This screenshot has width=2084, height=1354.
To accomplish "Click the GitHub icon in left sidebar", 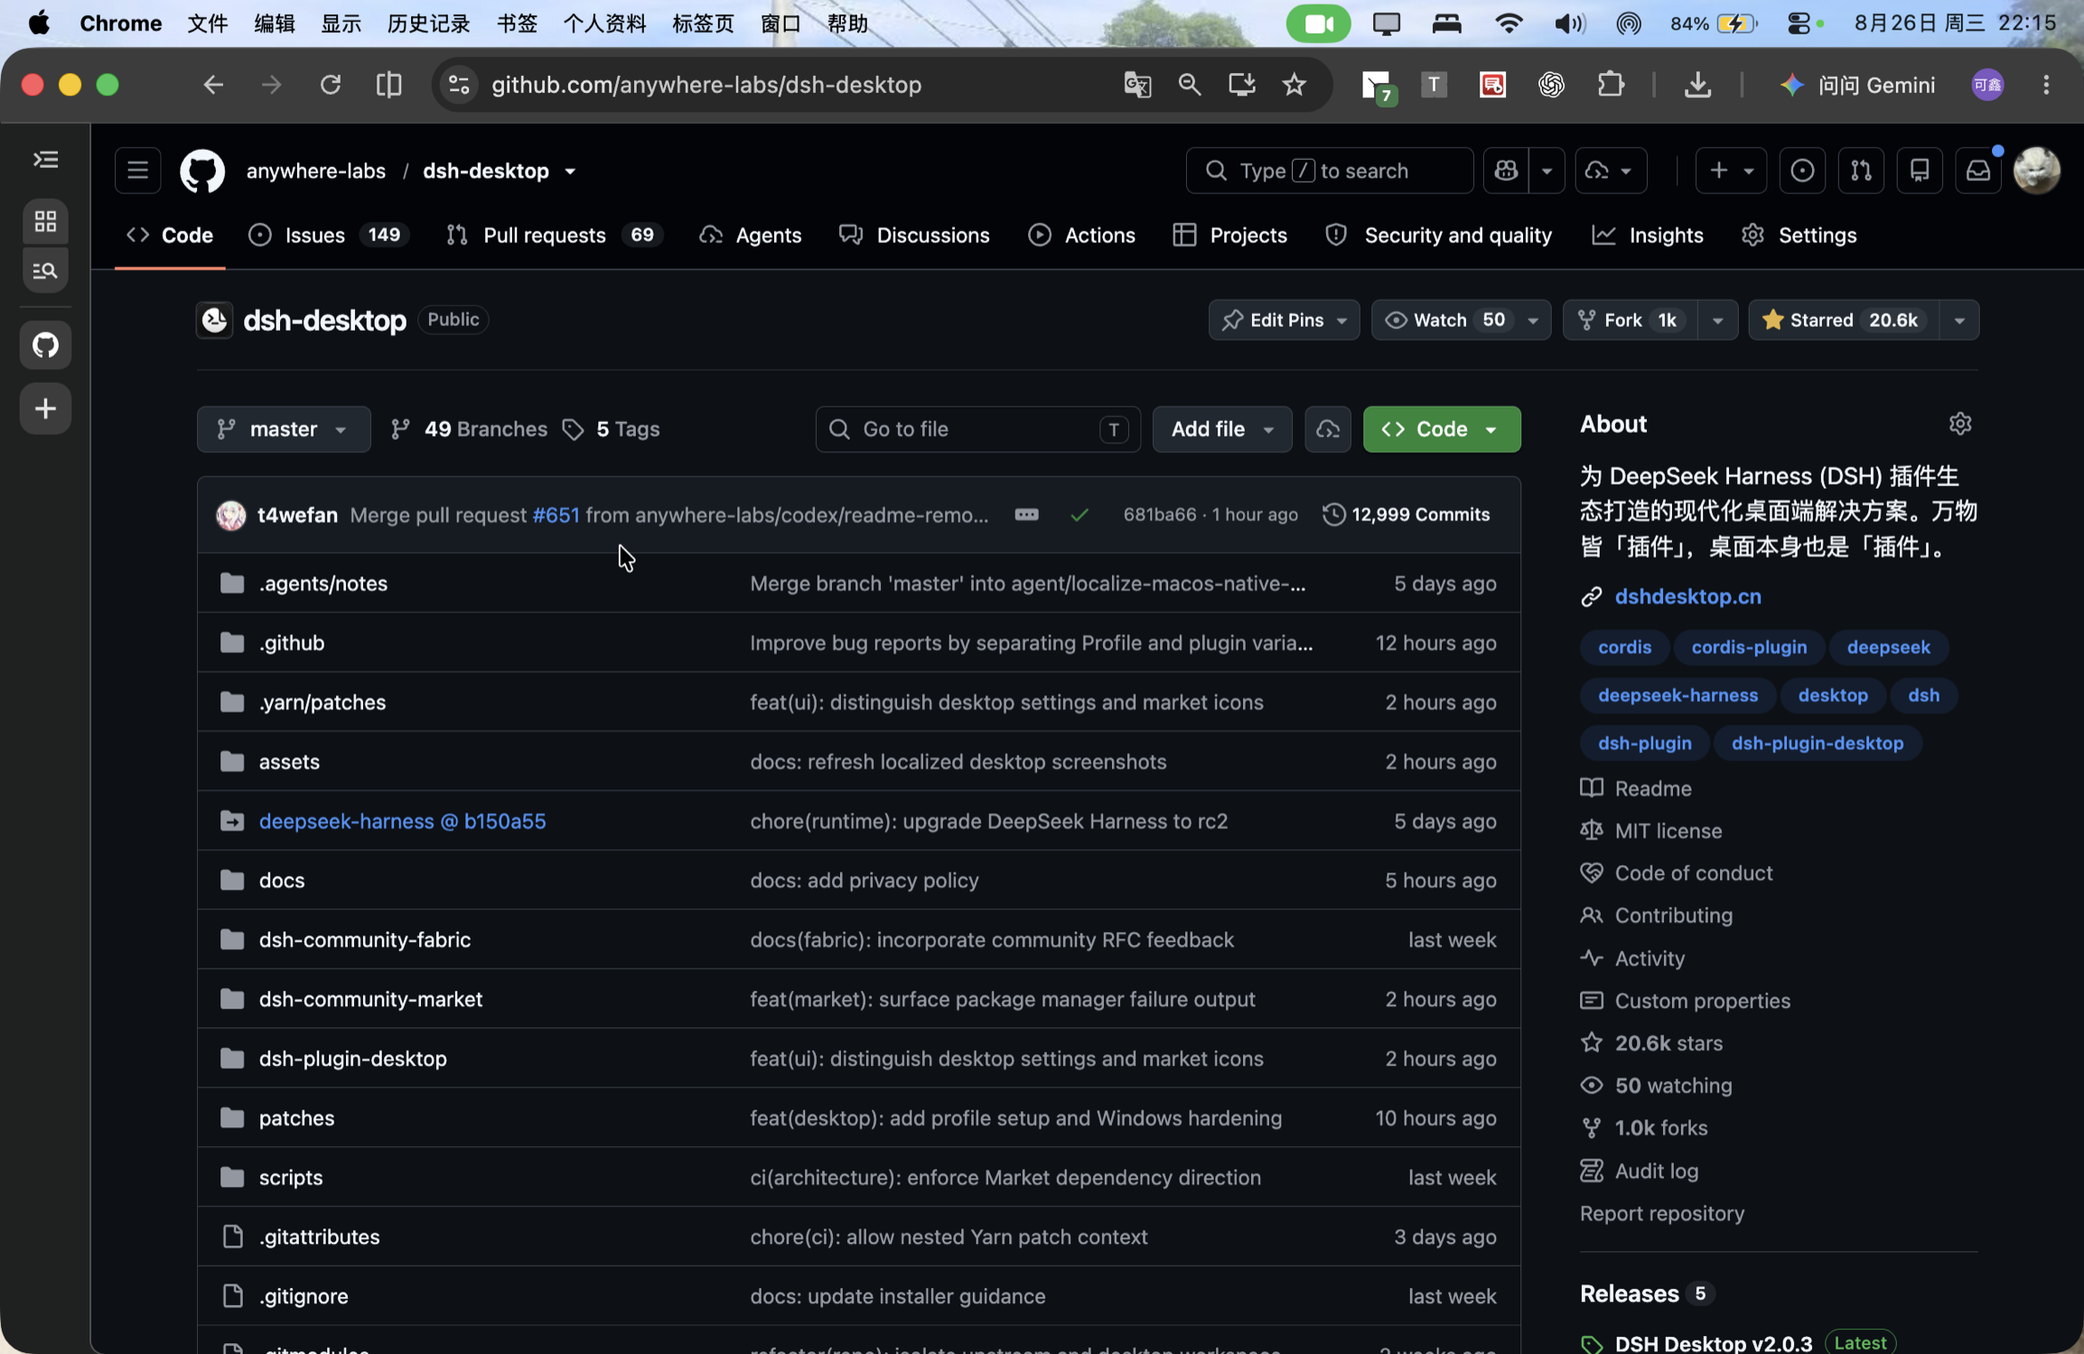I will (x=45, y=345).
